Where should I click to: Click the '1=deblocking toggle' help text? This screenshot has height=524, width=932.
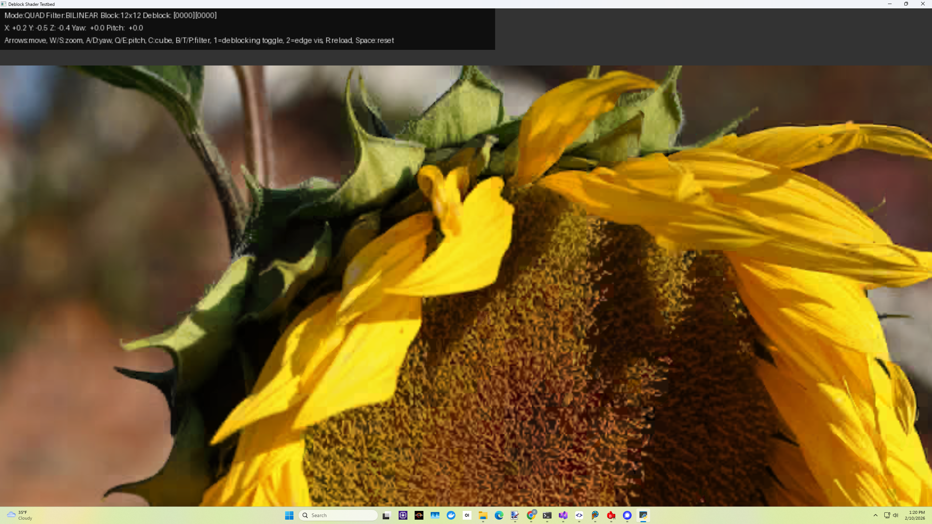pyautogui.click(x=248, y=40)
